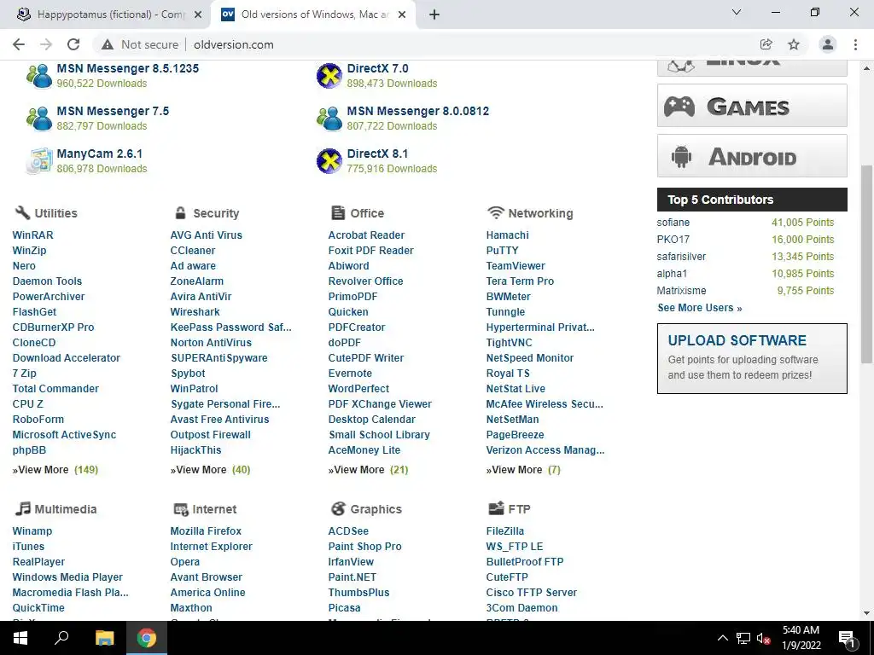Click the Networking wifi icon
Image resolution: width=874 pixels, height=655 pixels.
(495, 212)
